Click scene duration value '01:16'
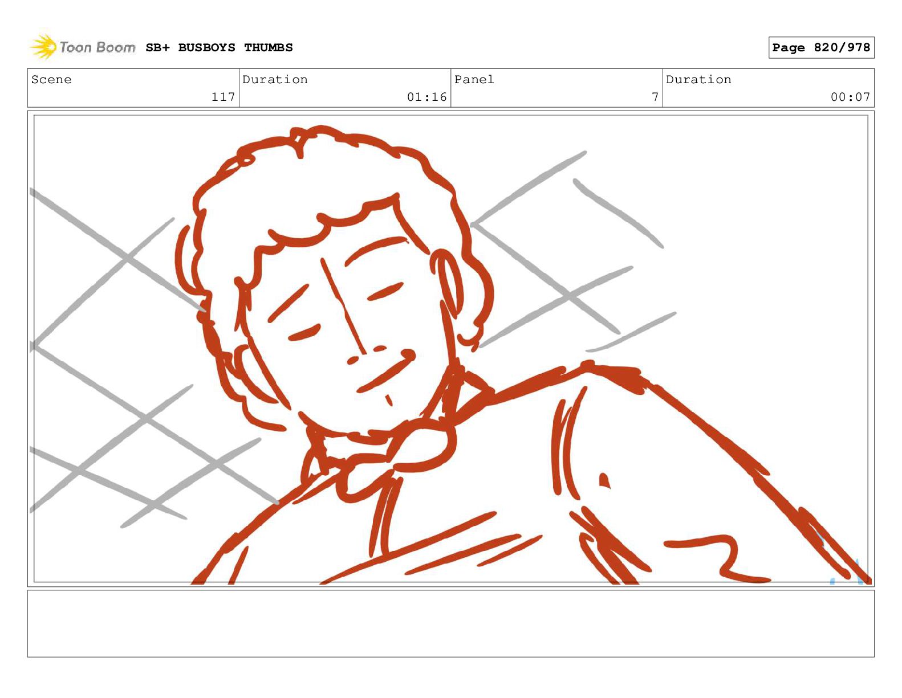 426,97
